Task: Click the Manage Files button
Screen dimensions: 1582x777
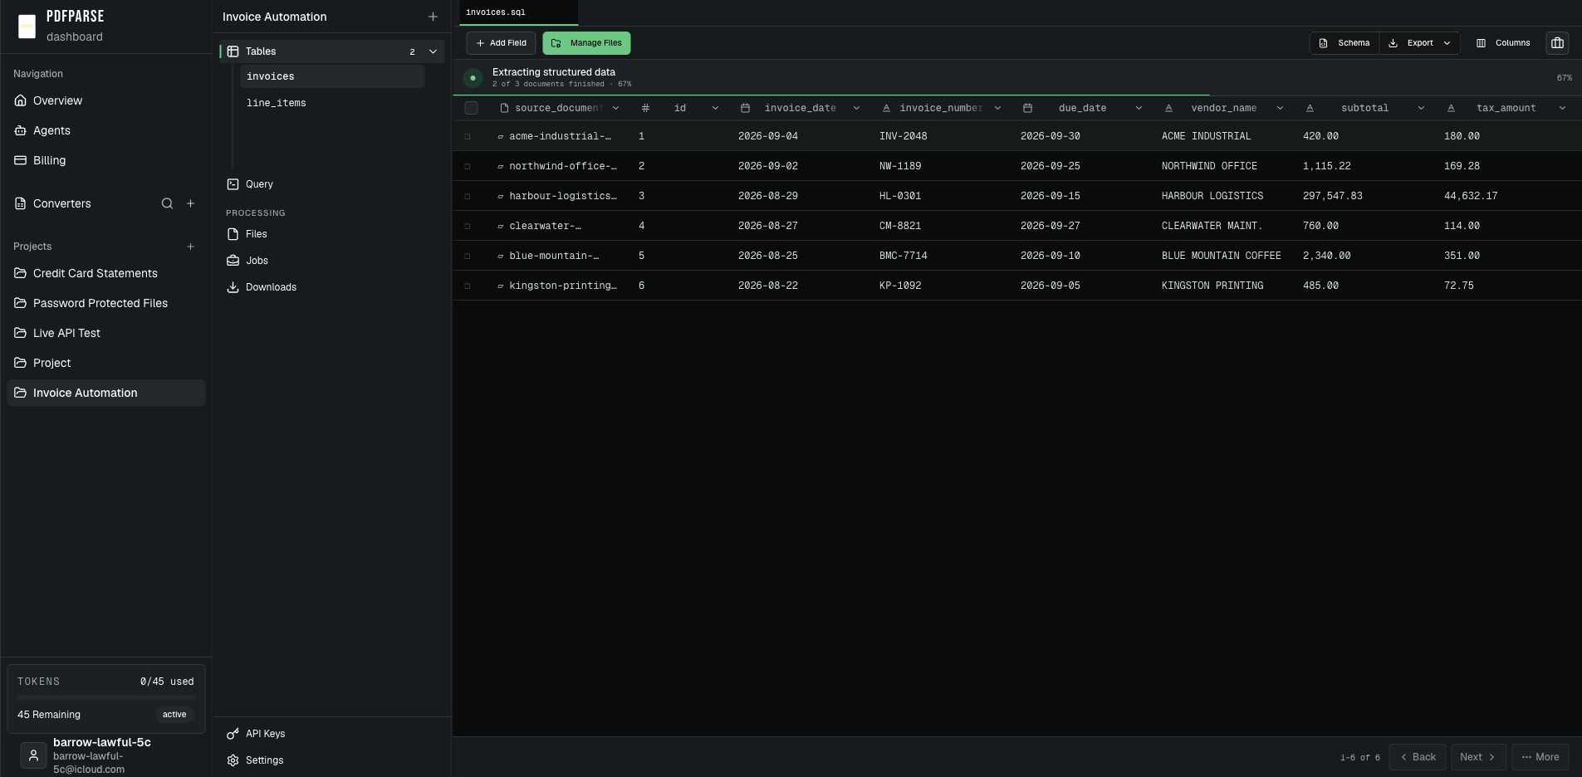Action: (x=586, y=43)
